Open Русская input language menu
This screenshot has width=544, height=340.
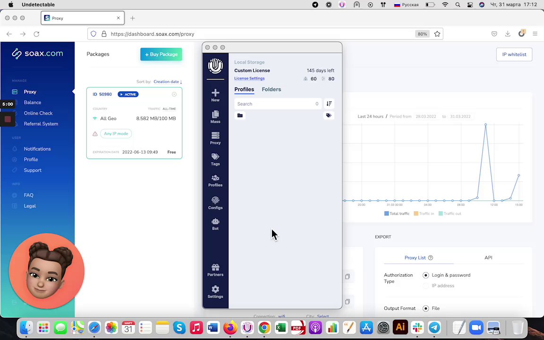coord(406,5)
